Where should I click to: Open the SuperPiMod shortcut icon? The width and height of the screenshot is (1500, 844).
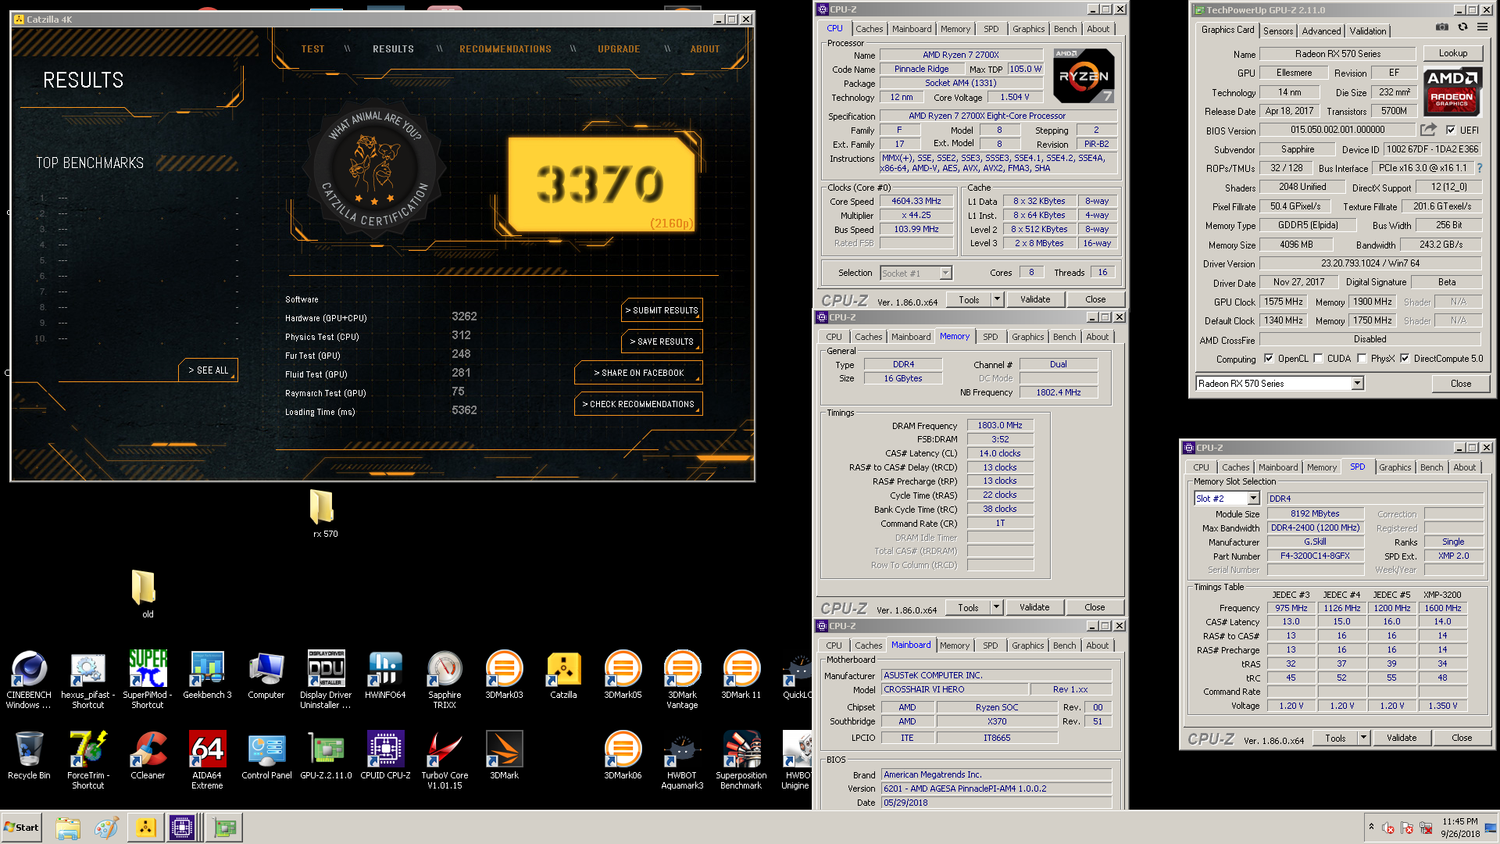pos(148,678)
